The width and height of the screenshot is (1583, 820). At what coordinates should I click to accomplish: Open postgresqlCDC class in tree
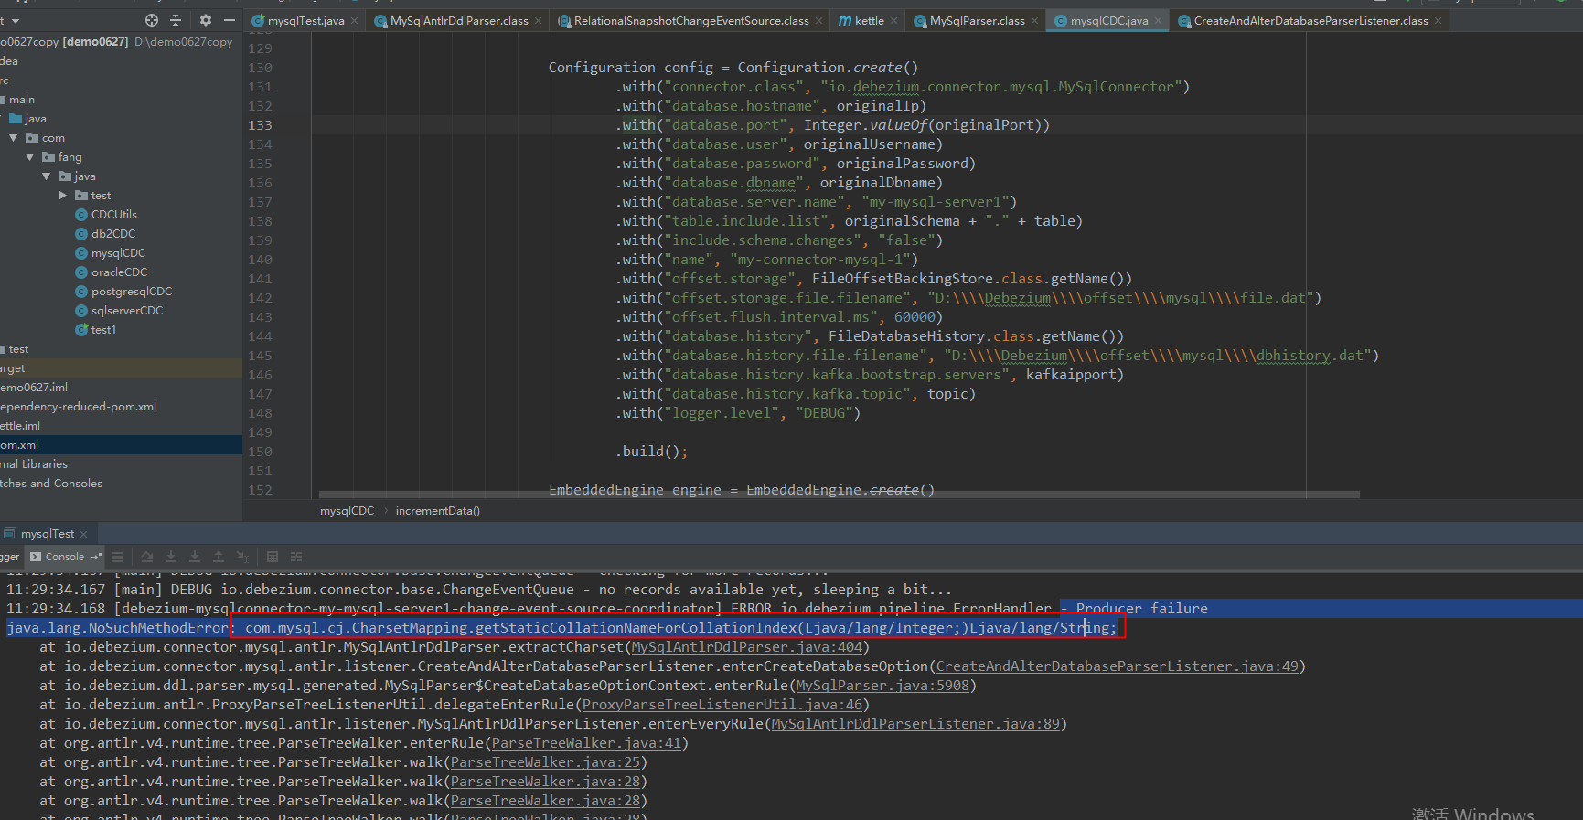123,292
